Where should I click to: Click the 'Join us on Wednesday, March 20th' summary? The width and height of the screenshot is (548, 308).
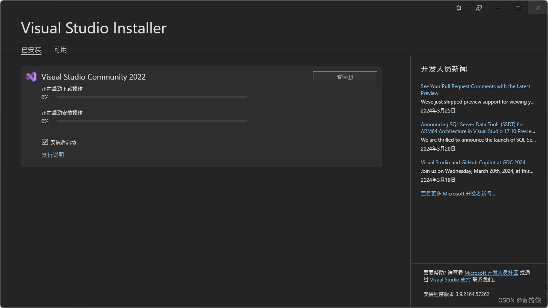pyautogui.click(x=477, y=171)
